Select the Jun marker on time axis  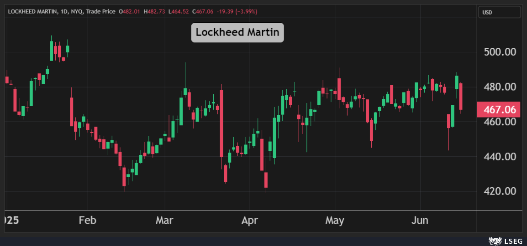point(420,220)
